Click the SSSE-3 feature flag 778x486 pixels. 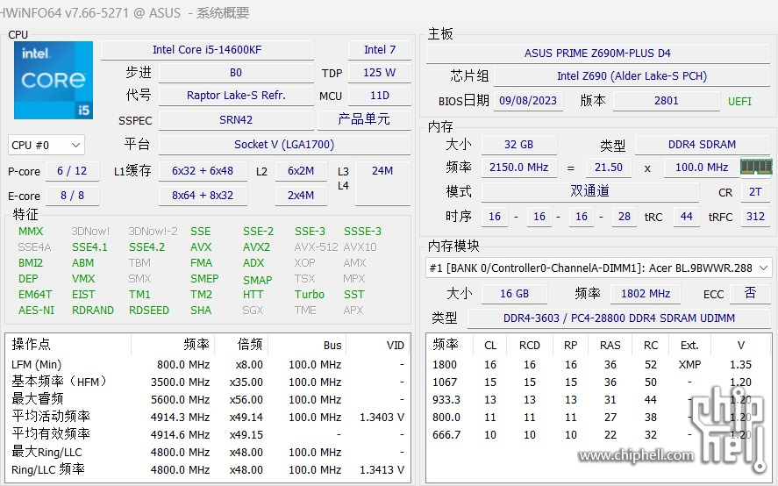click(x=363, y=232)
